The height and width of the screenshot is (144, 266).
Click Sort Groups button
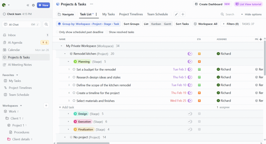click(x=131, y=24)
